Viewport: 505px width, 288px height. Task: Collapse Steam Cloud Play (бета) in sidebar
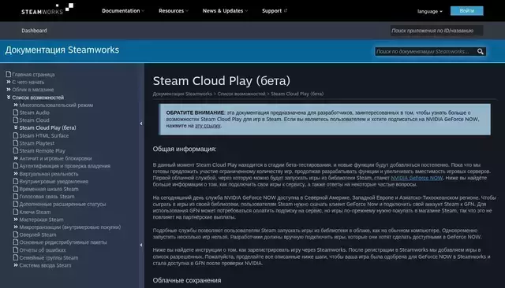(x=47, y=127)
